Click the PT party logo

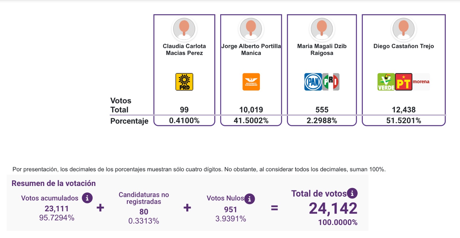[x=404, y=82]
